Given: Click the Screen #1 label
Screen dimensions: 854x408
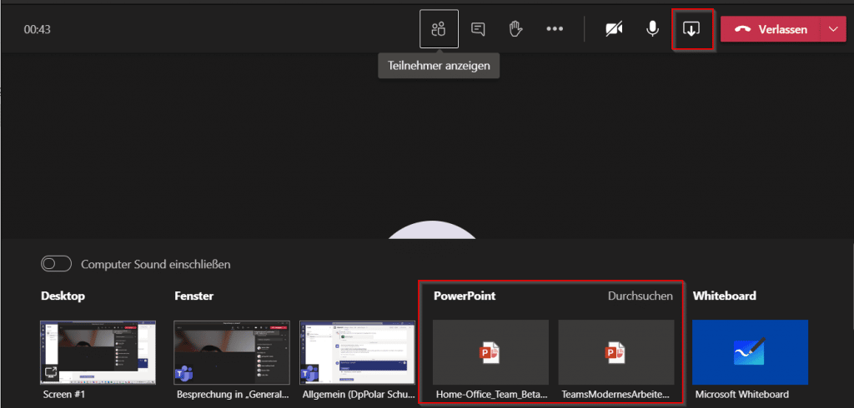Looking at the screenshot, I should [x=64, y=395].
